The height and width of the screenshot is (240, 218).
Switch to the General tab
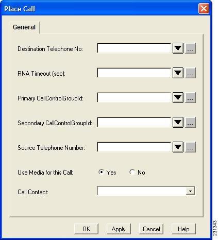(24, 27)
